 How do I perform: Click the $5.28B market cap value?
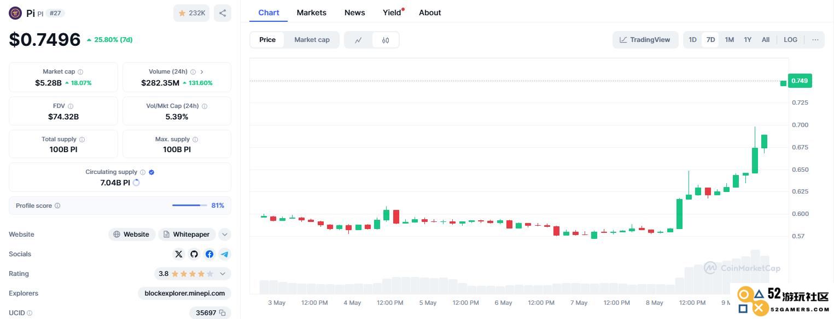(48, 83)
